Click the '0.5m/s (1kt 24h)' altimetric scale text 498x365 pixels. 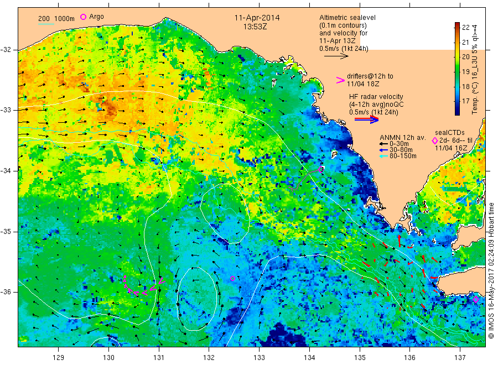click(x=344, y=49)
